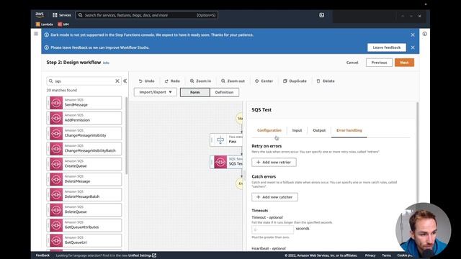Open the Lambda bookmark shortcut
The width and height of the screenshot is (461, 259).
45,24
